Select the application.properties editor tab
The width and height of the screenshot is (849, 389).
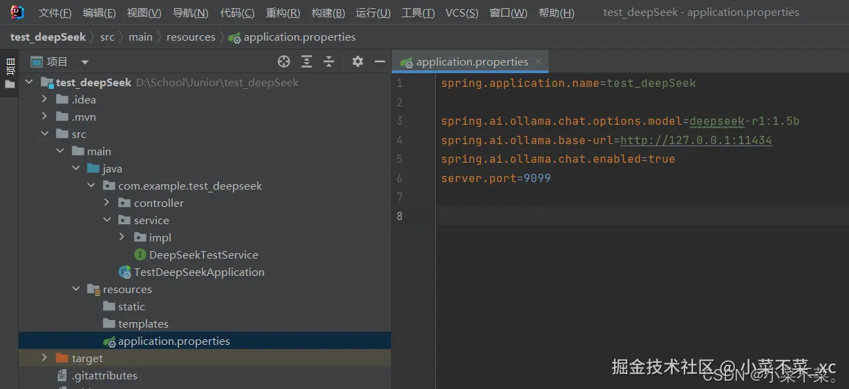pyautogui.click(x=472, y=61)
